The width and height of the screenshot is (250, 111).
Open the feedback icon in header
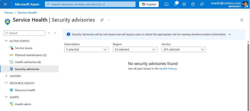pyautogui.click(x=202, y=4)
